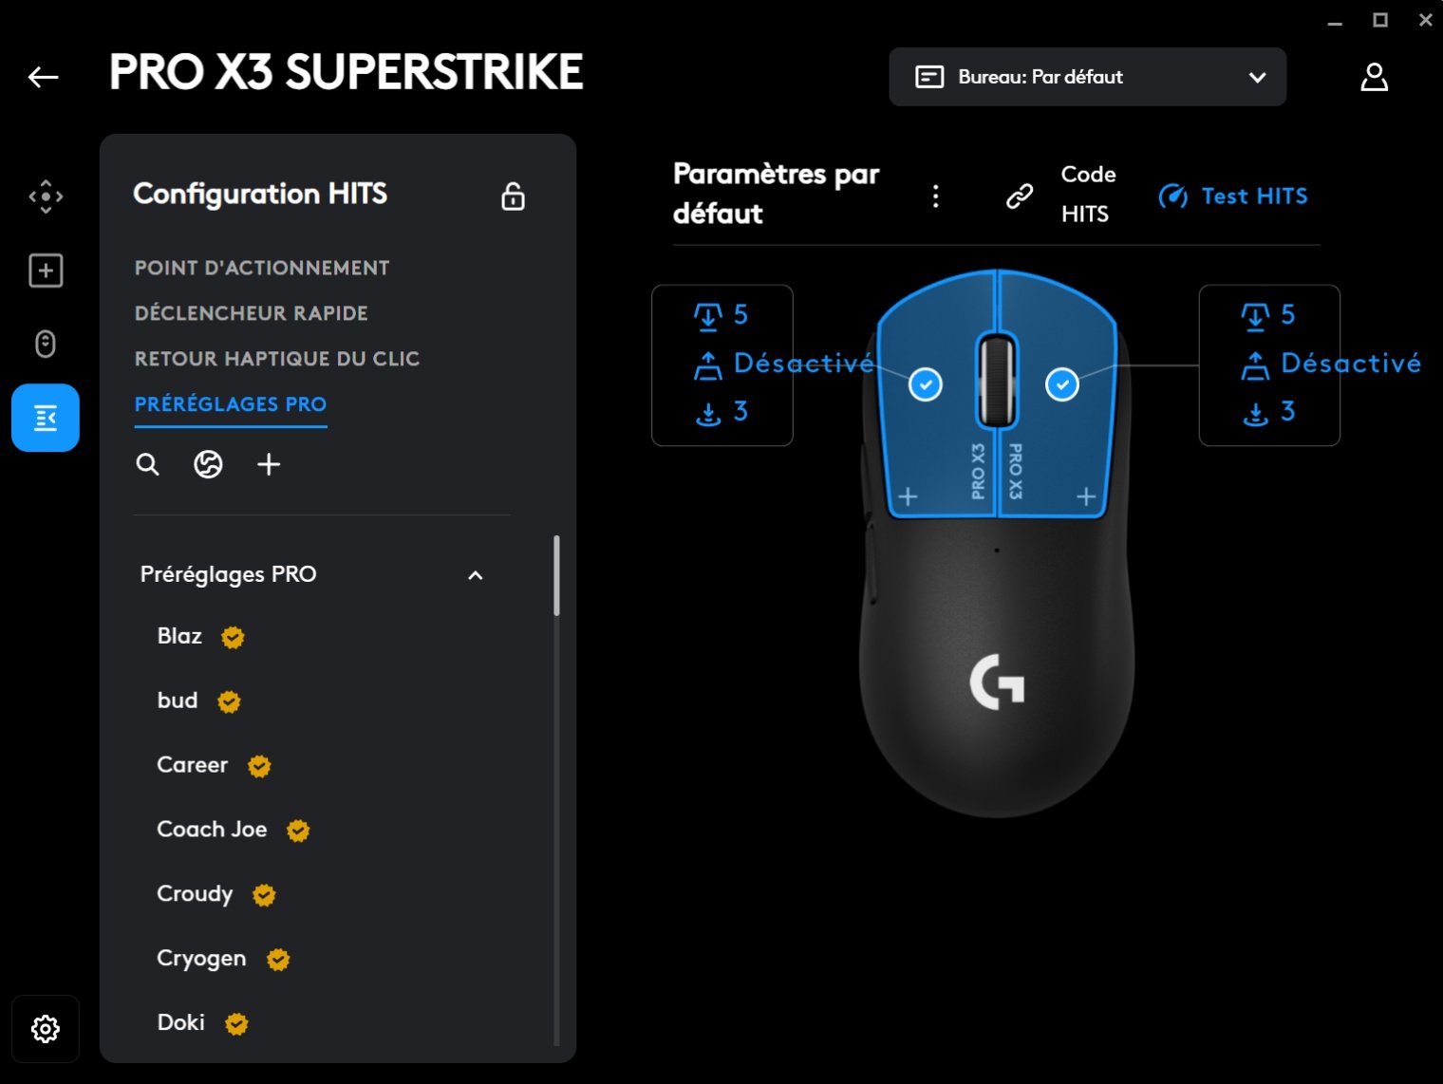Select the HITS configuration sidebar icon
Image resolution: width=1443 pixels, height=1084 pixels.
point(46,418)
